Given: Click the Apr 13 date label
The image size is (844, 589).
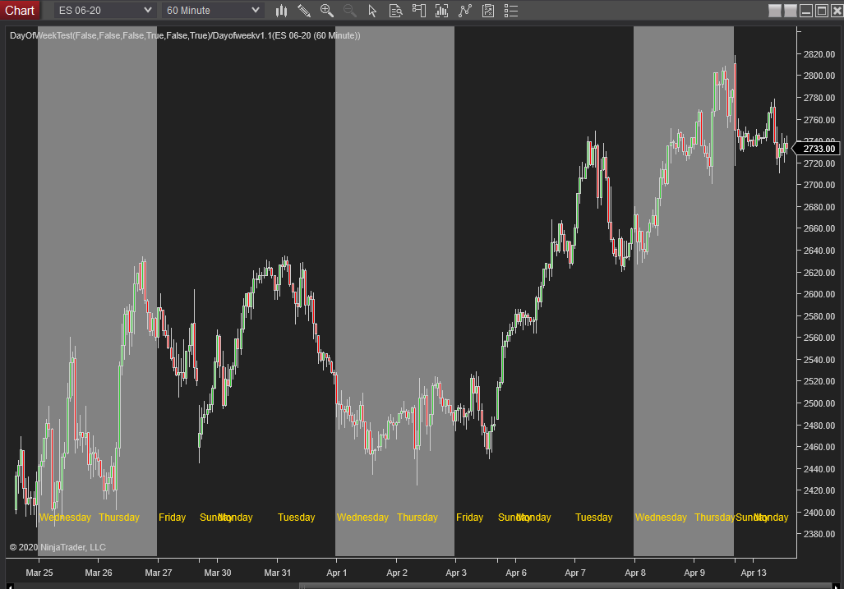Looking at the screenshot, I should (754, 573).
